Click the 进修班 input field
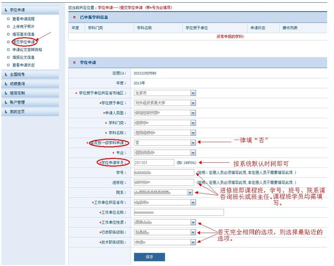This screenshot has height=266, width=334. click(164, 183)
